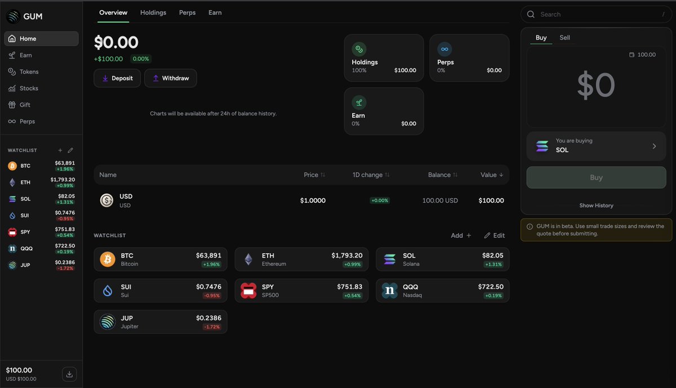Viewport: 676px width, 388px height.
Task: Click Add in main watchlist header
Action: [461, 235]
